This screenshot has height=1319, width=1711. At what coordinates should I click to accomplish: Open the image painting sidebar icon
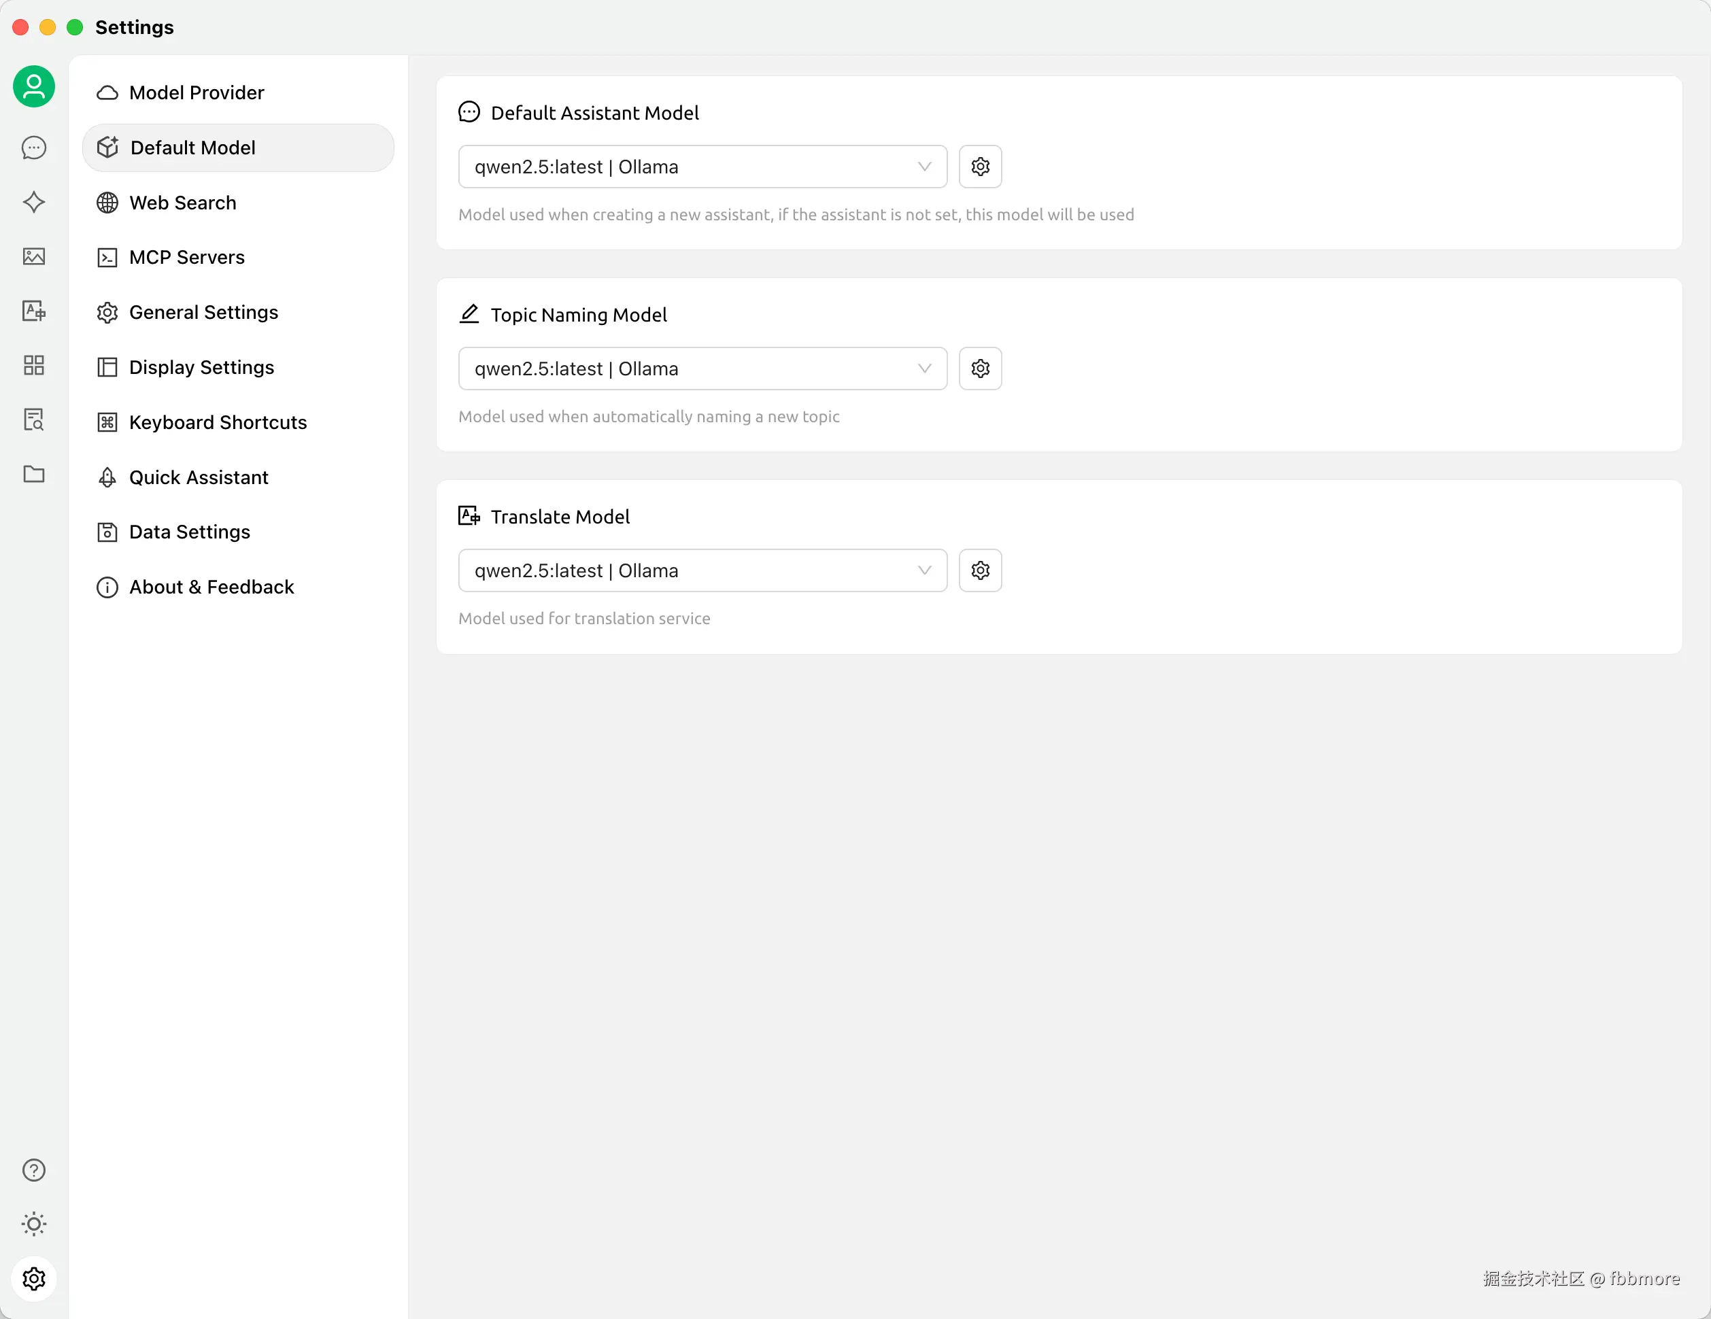click(x=34, y=256)
